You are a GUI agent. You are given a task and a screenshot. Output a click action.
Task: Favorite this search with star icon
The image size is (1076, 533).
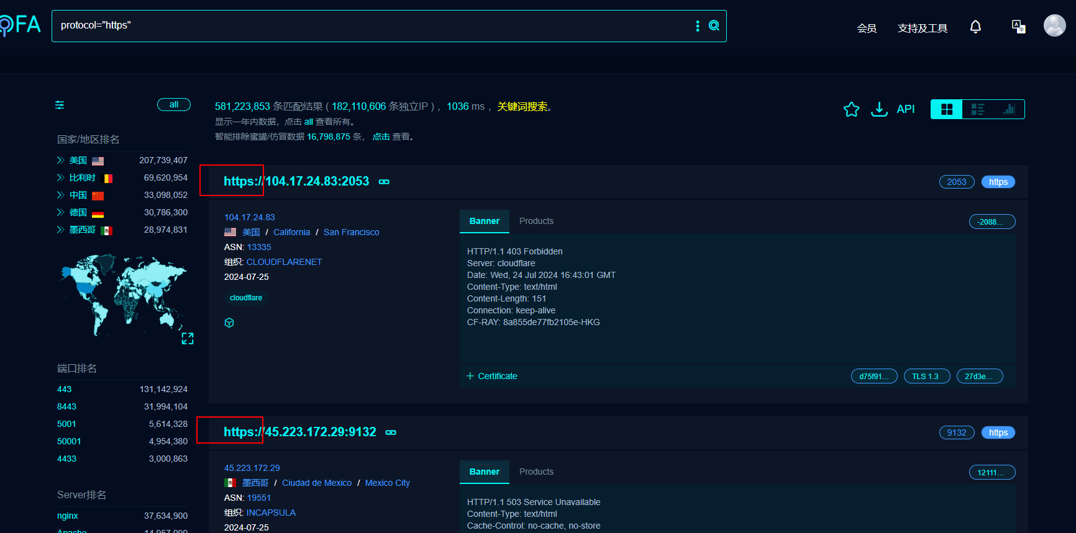point(851,109)
